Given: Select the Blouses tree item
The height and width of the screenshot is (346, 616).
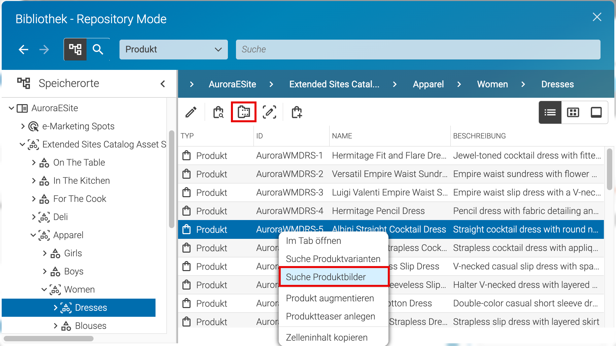Looking at the screenshot, I should (x=91, y=326).
